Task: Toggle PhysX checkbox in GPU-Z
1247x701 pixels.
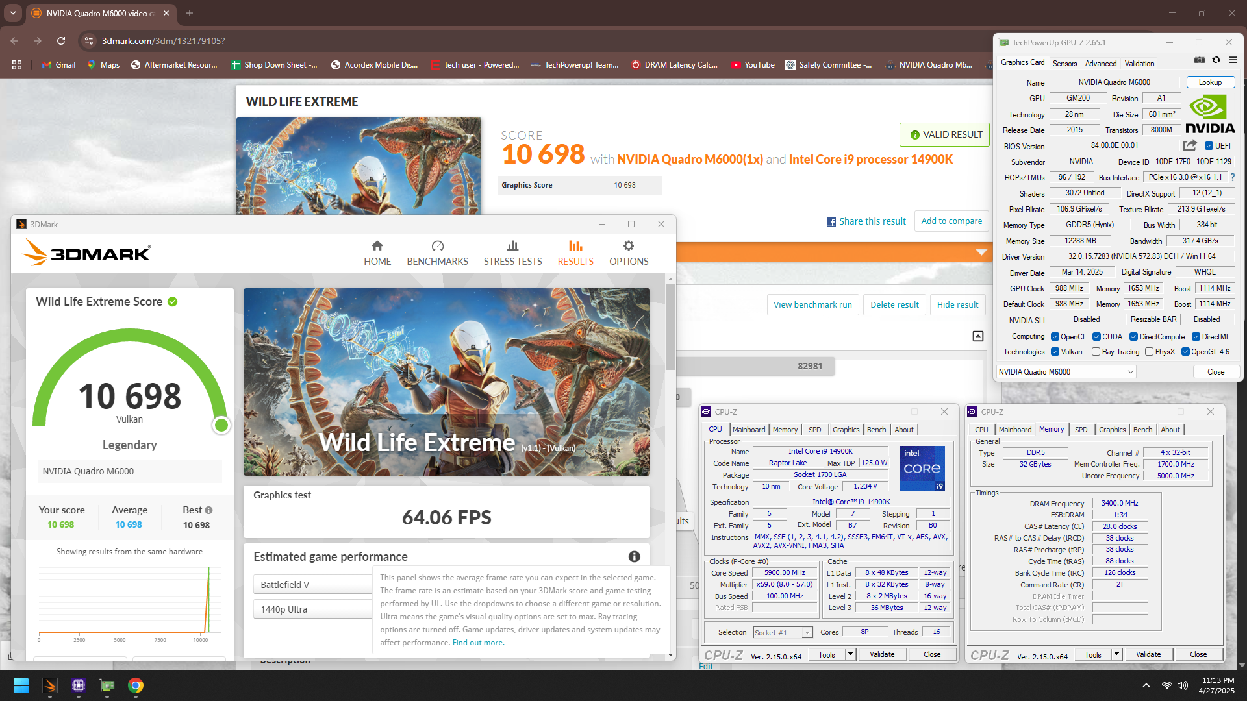Action: tap(1149, 352)
